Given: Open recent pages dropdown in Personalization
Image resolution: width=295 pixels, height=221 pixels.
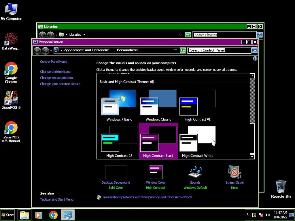Looking at the screenshot, I should [51, 51].
